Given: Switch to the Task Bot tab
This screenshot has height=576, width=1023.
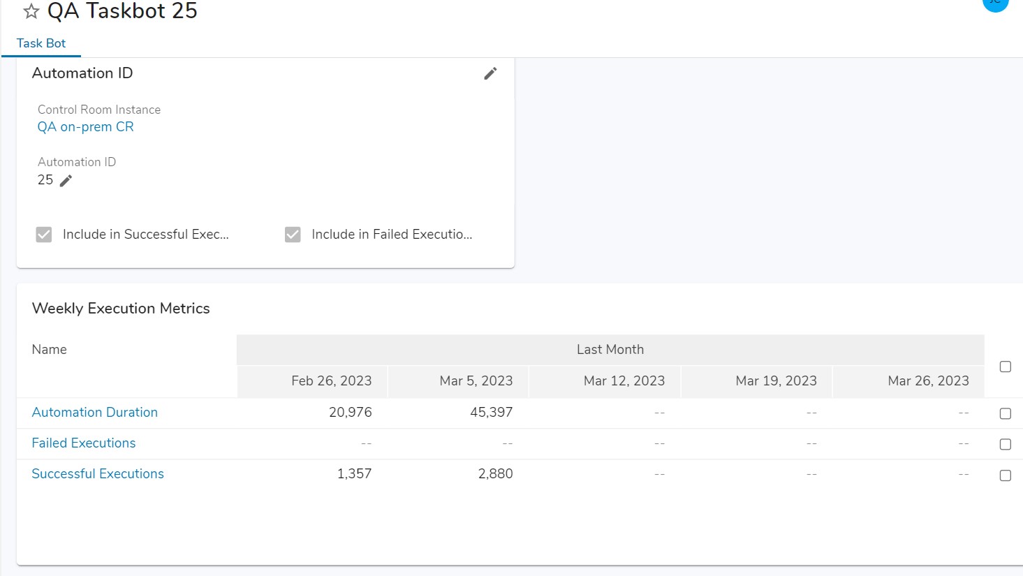Looking at the screenshot, I should pos(41,43).
